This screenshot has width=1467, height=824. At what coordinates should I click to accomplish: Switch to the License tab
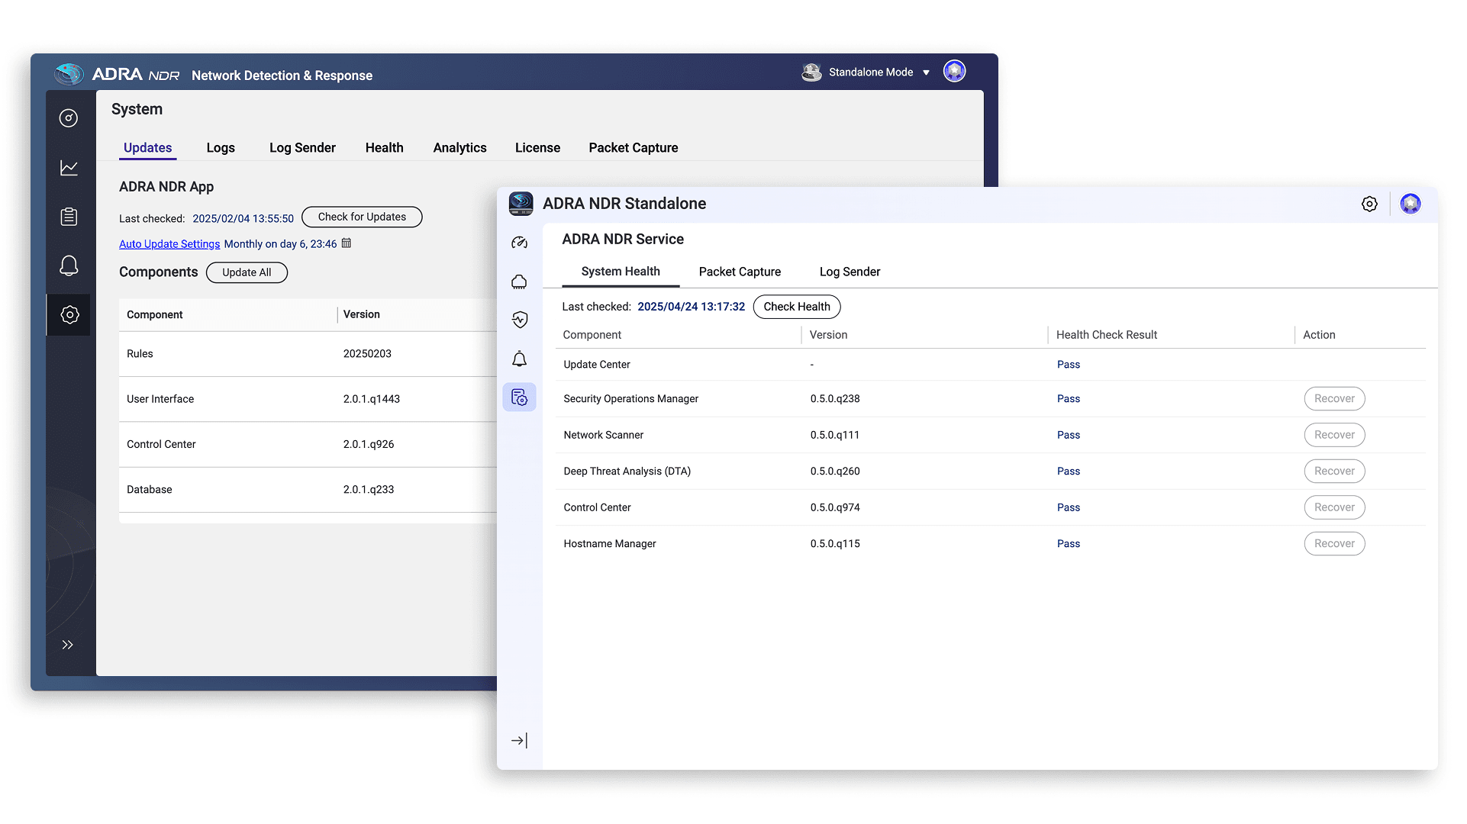coord(537,148)
